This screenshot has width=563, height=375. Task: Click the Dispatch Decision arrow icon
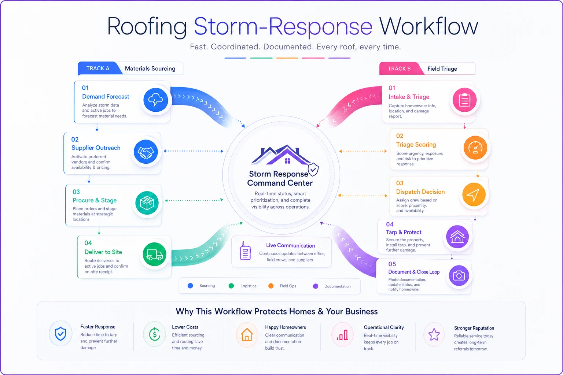[474, 194]
